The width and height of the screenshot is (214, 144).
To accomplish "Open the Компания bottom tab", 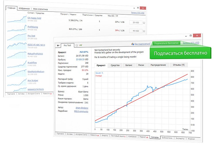I will (x=132, y=137).
